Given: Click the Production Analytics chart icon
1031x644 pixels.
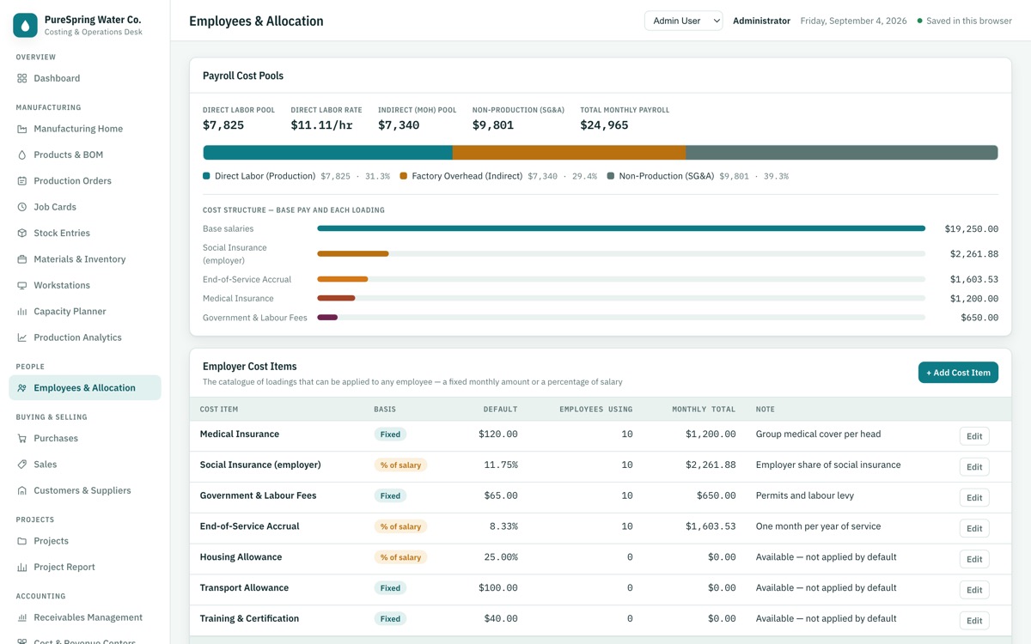Looking at the screenshot, I should pos(22,337).
